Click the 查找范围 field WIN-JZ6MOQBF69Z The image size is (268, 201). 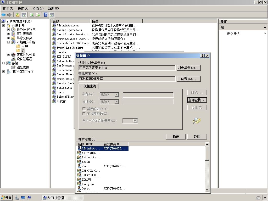point(127,79)
